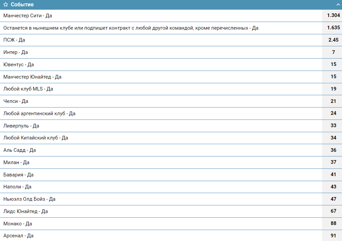Screen dimensions: 342x241
Task: Collapse the Событие section with the chevron
Action: click(338, 5)
